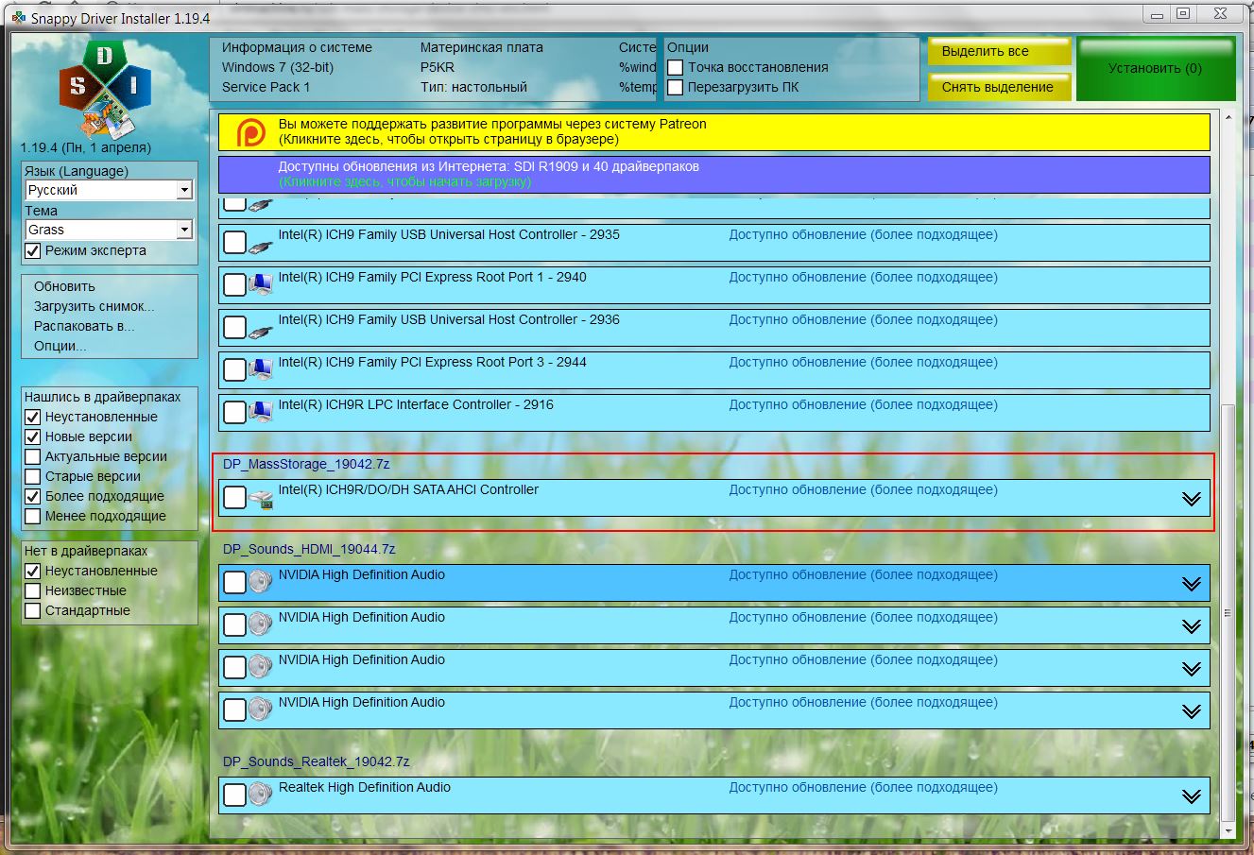Click the driver list scrollbar down arrow

pos(1228,830)
